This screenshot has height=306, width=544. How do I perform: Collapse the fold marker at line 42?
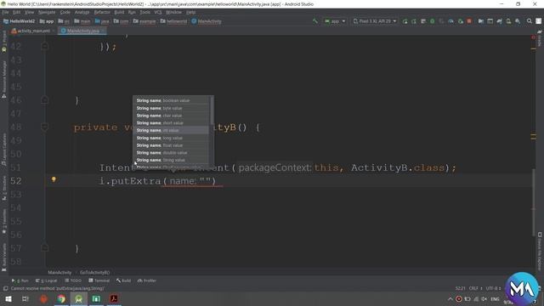click(45, 46)
